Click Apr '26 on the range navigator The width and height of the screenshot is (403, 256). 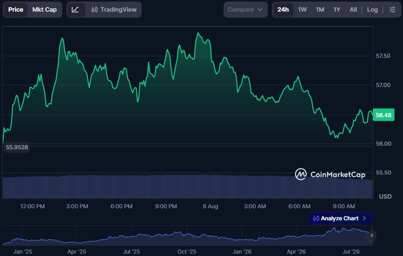point(296,252)
